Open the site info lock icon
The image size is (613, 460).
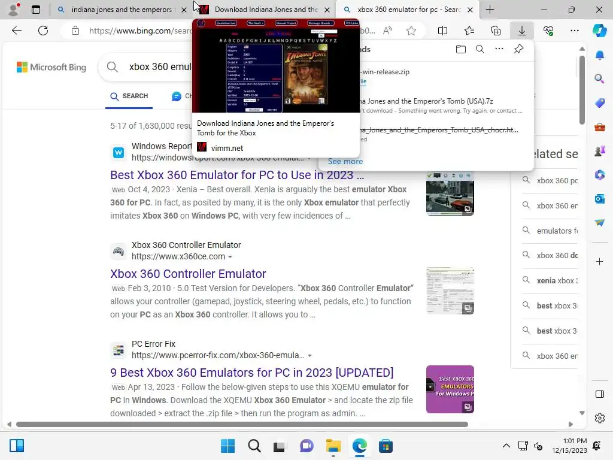click(x=75, y=31)
